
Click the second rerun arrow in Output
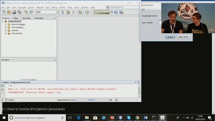click(3, 90)
